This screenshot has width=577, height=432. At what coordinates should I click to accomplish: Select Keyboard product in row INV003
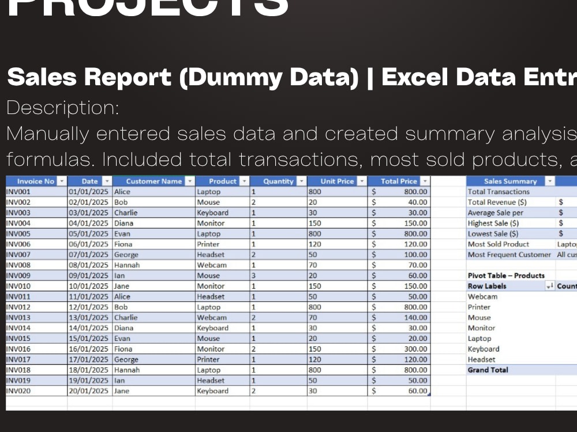[223, 213]
